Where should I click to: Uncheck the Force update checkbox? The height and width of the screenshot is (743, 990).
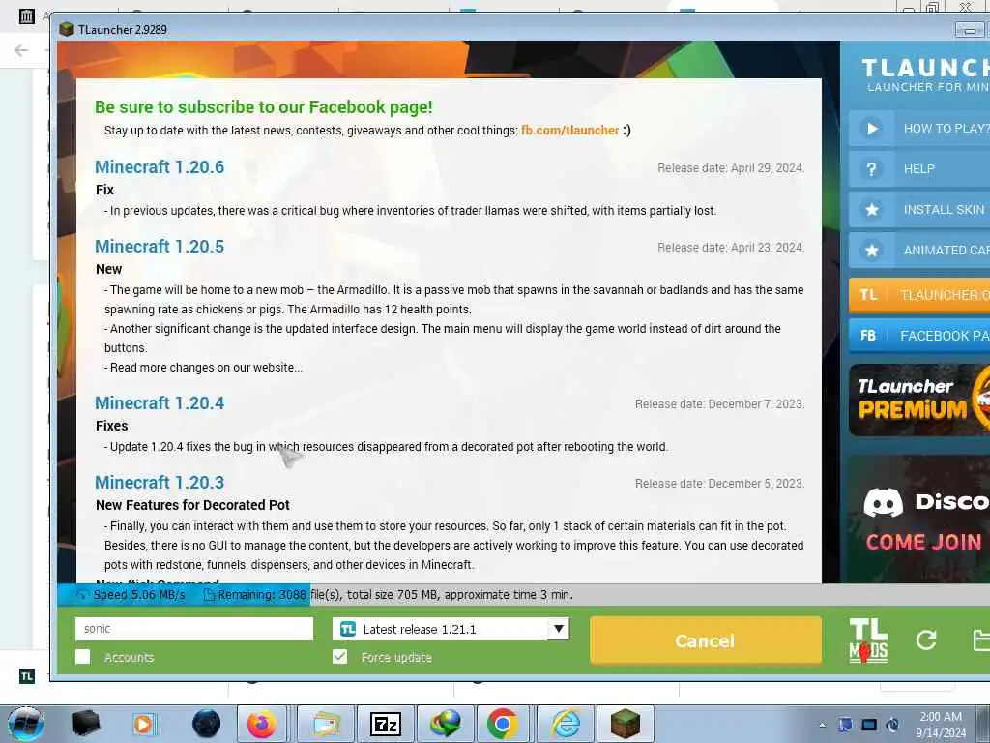coord(339,657)
